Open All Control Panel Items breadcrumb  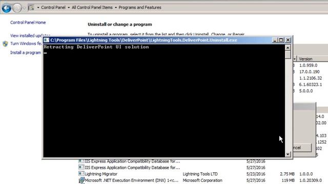click(92, 8)
